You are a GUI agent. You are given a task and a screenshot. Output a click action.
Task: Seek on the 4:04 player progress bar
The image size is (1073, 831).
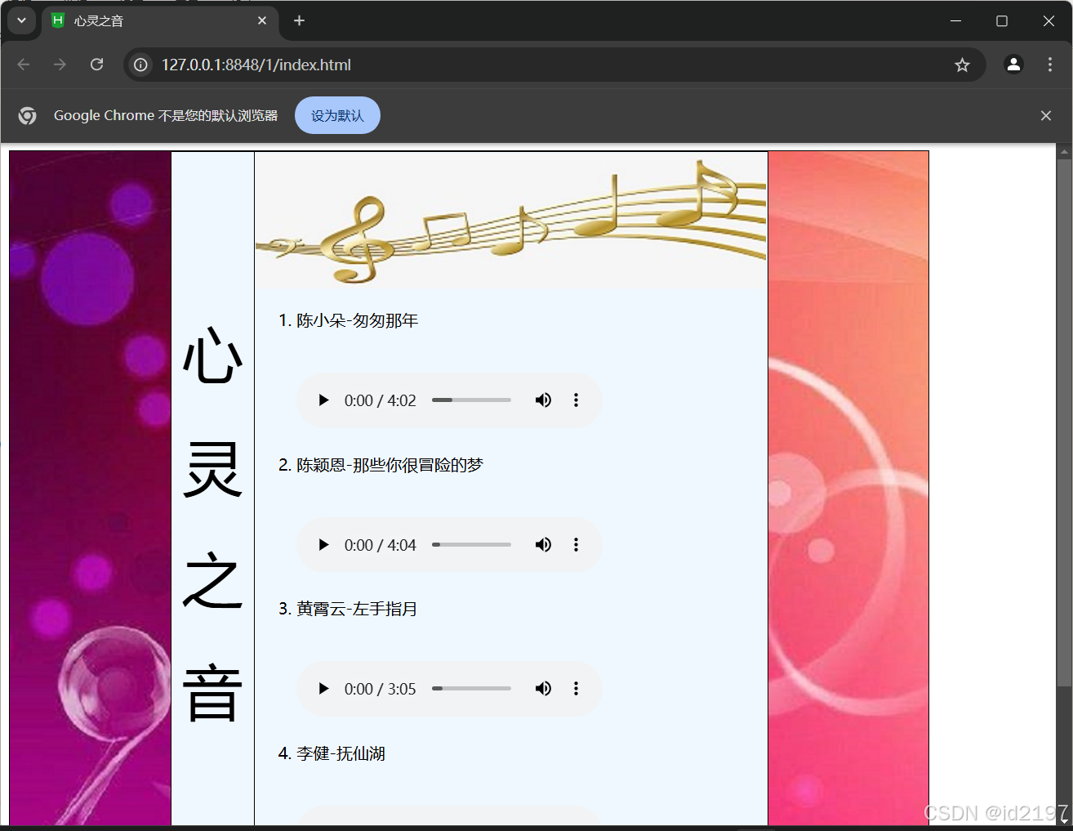pos(471,545)
